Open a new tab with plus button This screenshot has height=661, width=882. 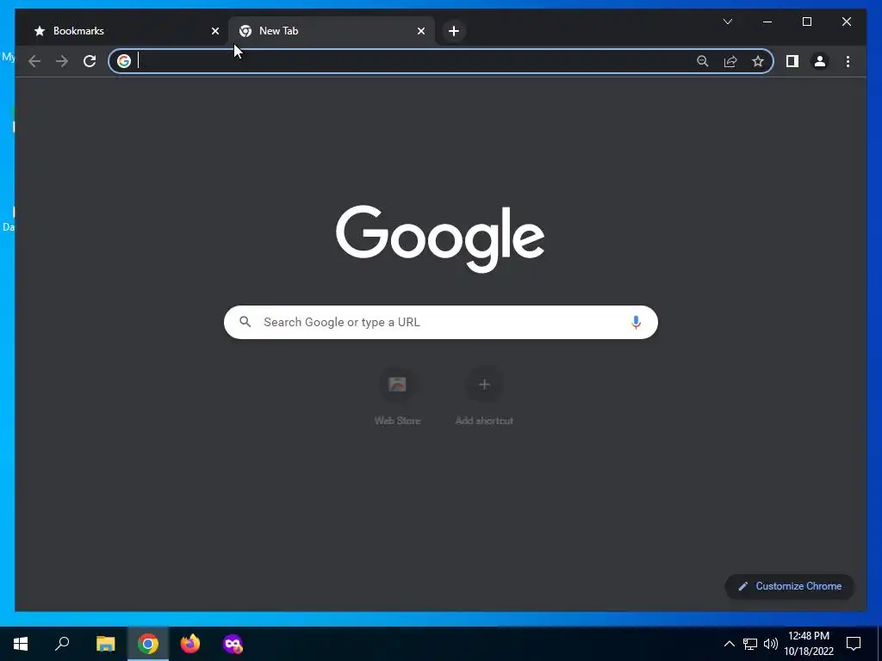pyautogui.click(x=454, y=31)
